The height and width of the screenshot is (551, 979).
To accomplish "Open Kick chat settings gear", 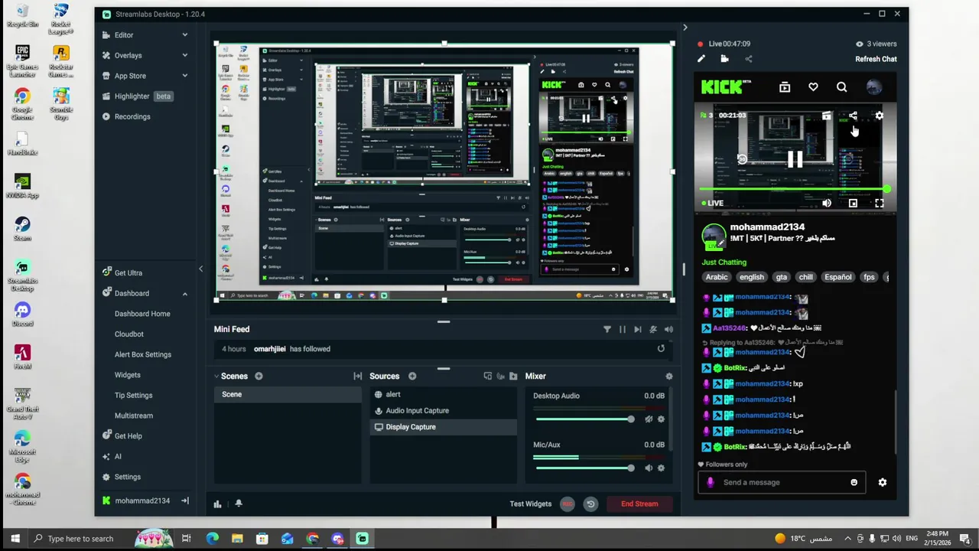I will (x=882, y=482).
